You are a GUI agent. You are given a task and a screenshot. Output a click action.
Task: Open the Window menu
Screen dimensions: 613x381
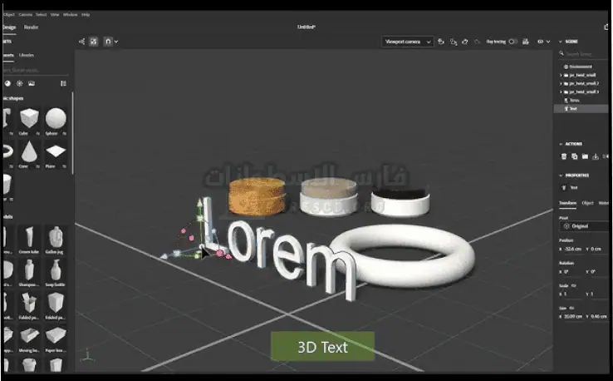point(70,14)
